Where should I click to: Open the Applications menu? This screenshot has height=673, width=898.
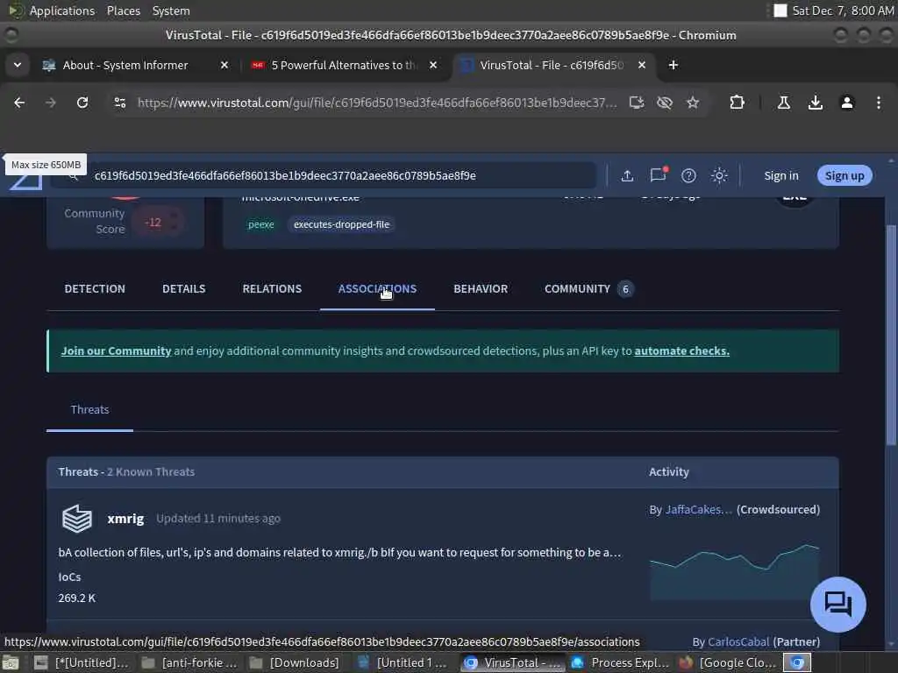click(x=62, y=11)
